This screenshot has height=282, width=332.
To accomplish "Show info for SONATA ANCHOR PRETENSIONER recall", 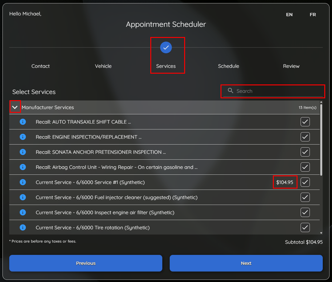I will 23,152.
